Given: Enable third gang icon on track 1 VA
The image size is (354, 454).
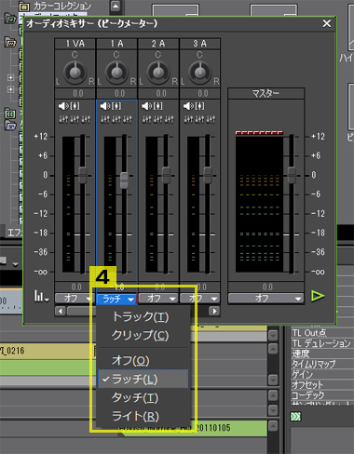Looking at the screenshot, I should coord(86,119).
